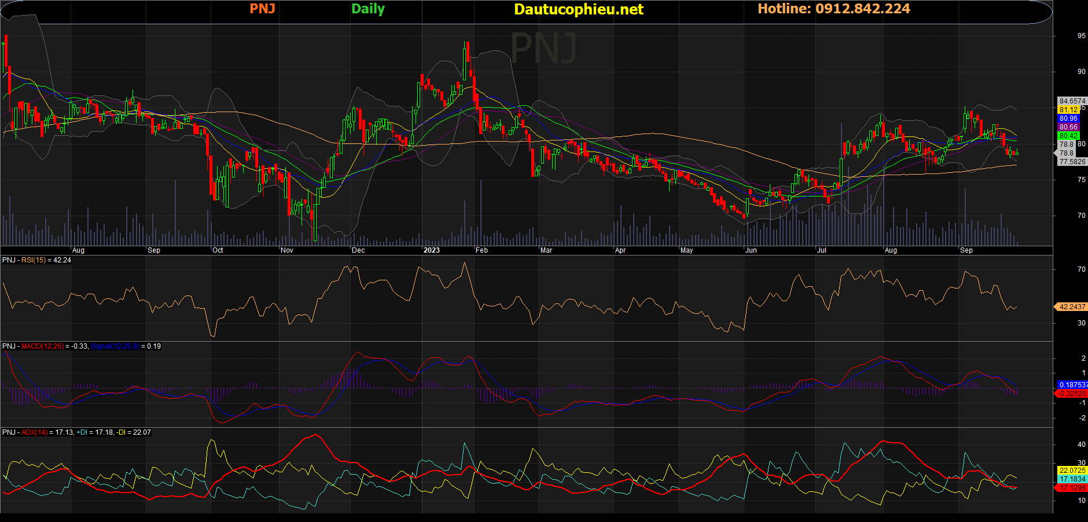Click the Hotline phone number text
The width and height of the screenshot is (1088, 522).
tap(833, 9)
